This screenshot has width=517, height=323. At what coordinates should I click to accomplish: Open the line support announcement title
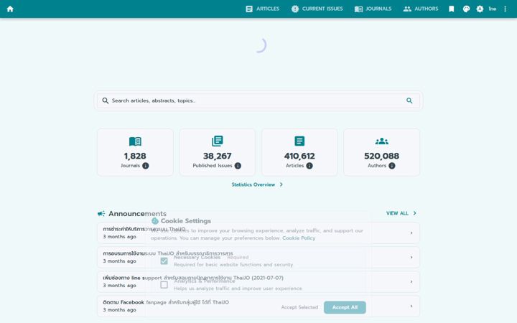click(193, 278)
